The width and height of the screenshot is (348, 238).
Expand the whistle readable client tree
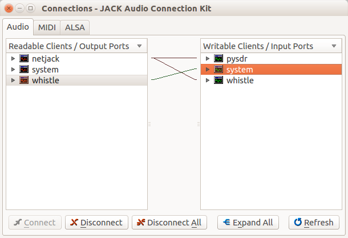pos(13,80)
